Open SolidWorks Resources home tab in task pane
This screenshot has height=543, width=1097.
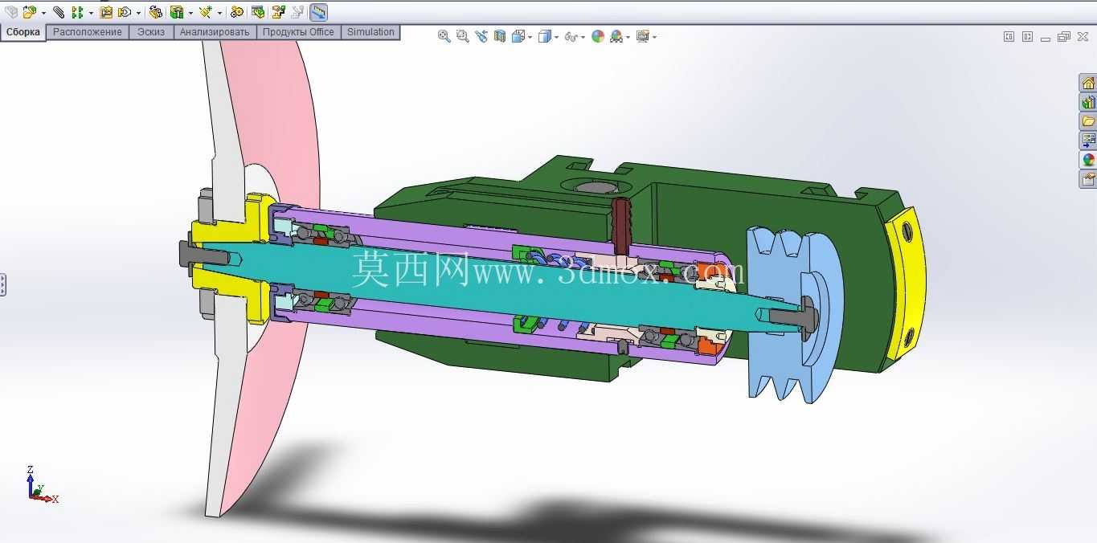(1088, 83)
